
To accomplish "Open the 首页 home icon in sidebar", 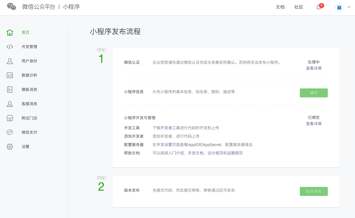I will [x=10, y=32].
